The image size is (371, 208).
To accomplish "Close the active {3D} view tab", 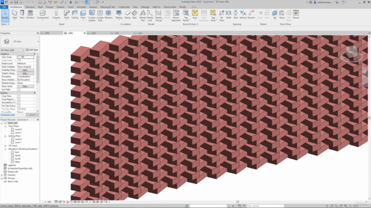I will 85,34.
